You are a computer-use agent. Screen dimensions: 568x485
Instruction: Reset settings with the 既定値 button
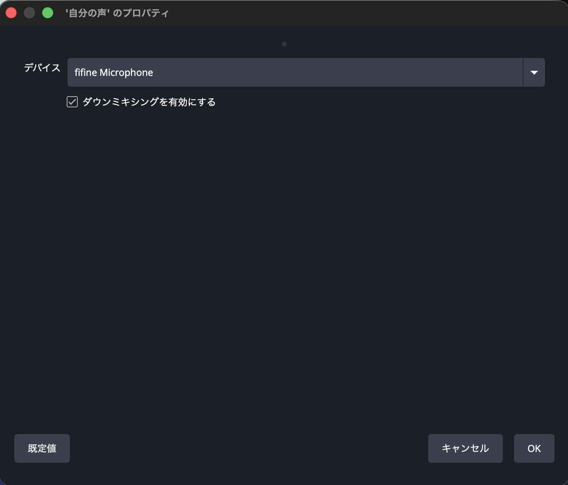pos(42,448)
